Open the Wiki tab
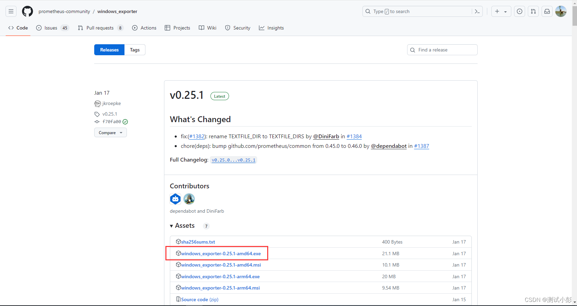 click(x=208, y=28)
